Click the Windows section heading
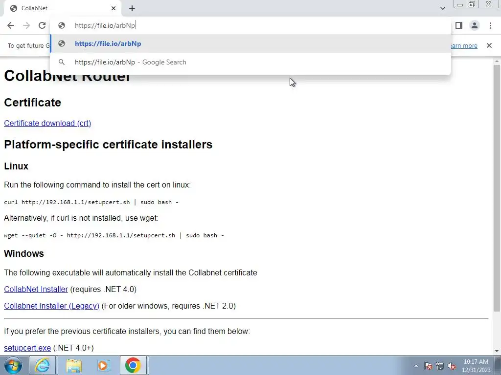This screenshot has width=501, height=375. pos(24,253)
